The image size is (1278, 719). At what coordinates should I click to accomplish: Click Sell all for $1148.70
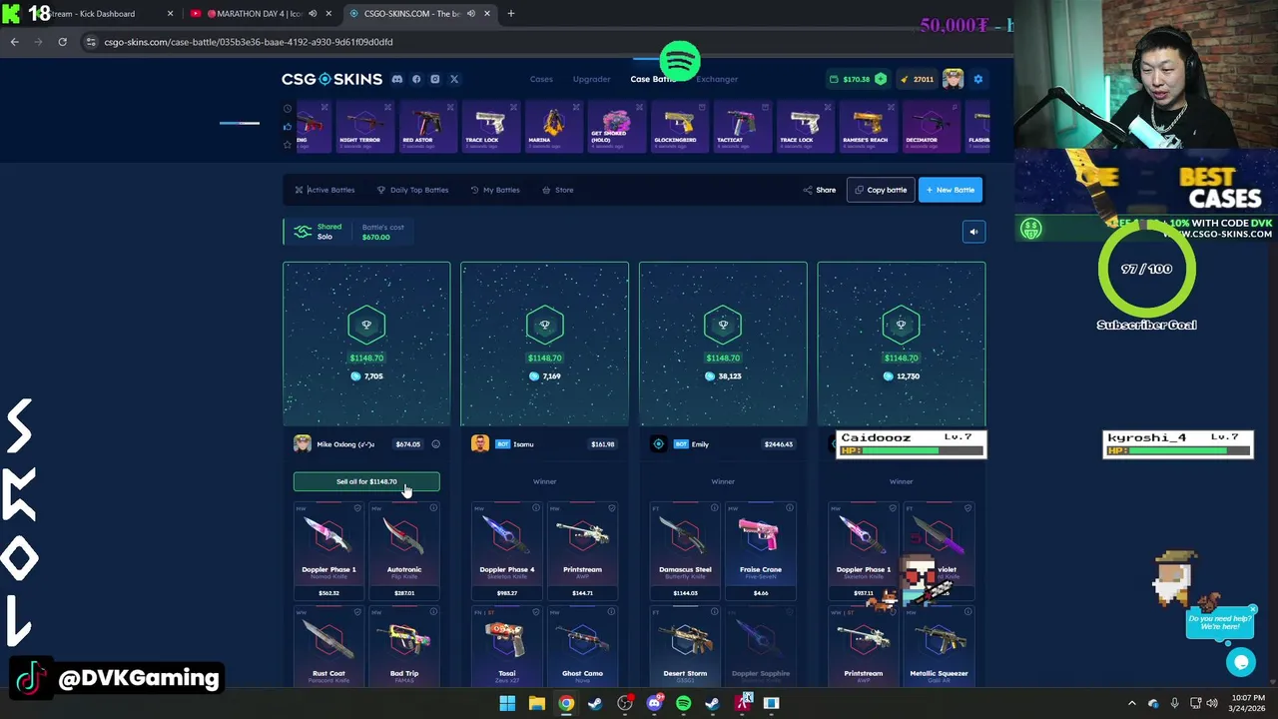point(366,481)
